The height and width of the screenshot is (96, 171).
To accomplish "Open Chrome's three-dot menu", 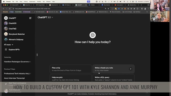I will coord(148,9).
